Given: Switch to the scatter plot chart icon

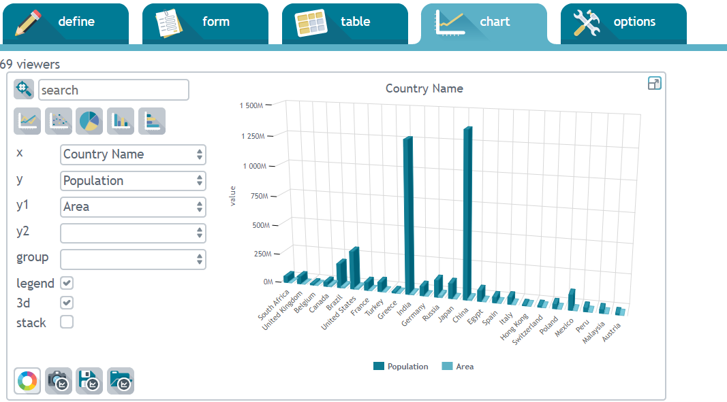Looking at the screenshot, I should point(59,121).
